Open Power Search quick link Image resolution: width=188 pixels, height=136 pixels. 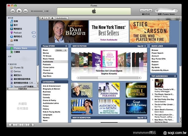(x=157, y=53)
